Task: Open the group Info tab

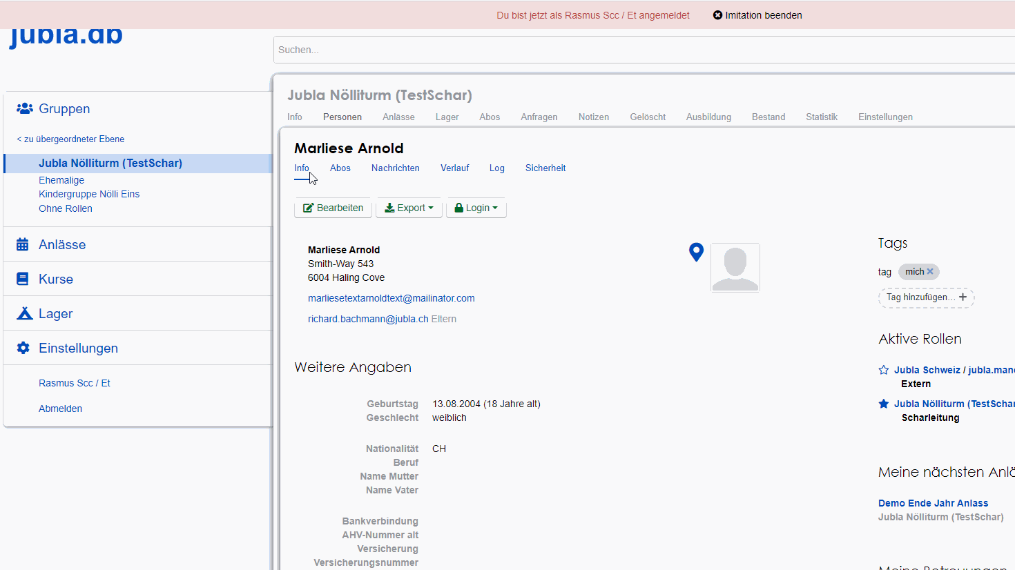Action: pyautogui.click(x=295, y=117)
